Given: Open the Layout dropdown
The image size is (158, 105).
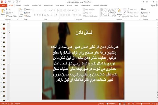Looking at the screenshot, I should tap(28, 9).
